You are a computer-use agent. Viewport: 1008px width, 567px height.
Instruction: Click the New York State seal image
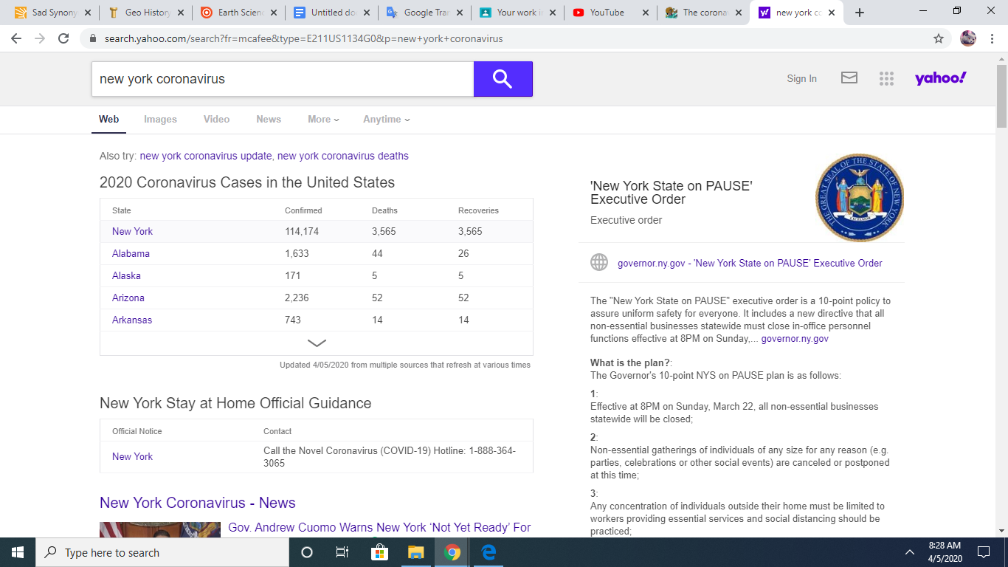click(860, 198)
